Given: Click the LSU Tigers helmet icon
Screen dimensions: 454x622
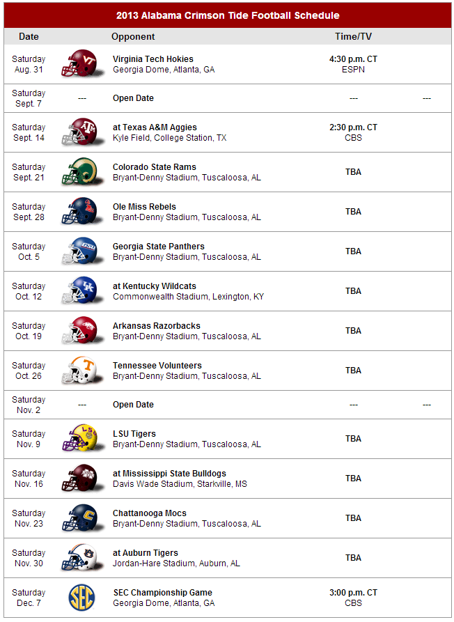Looking at the screenshot, I should [x=81, y=438].
